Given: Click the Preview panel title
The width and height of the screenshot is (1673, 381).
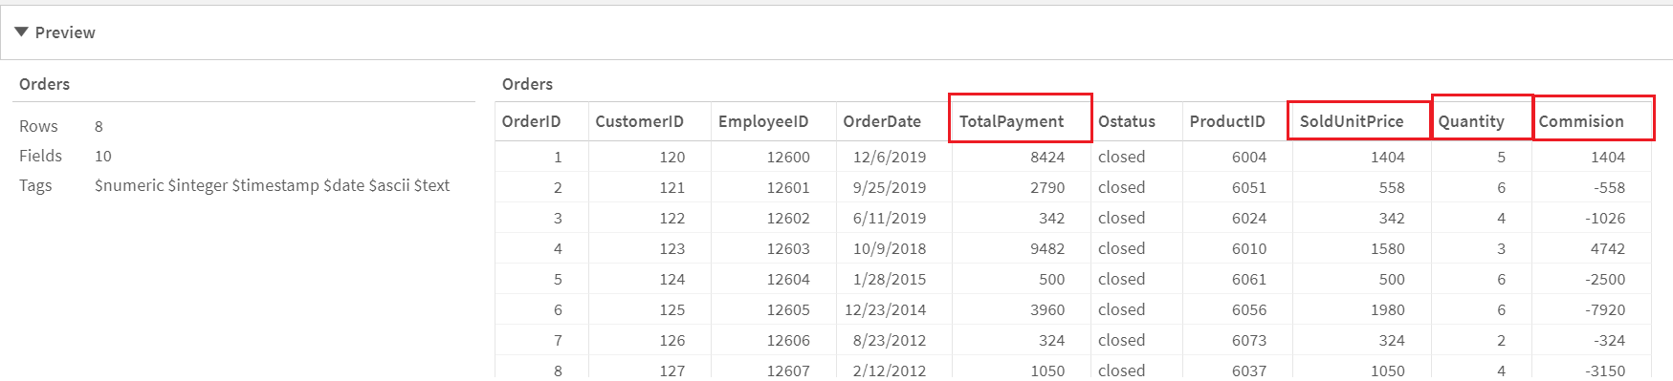Looking at the screenshot, I should [x=65, y=32].
